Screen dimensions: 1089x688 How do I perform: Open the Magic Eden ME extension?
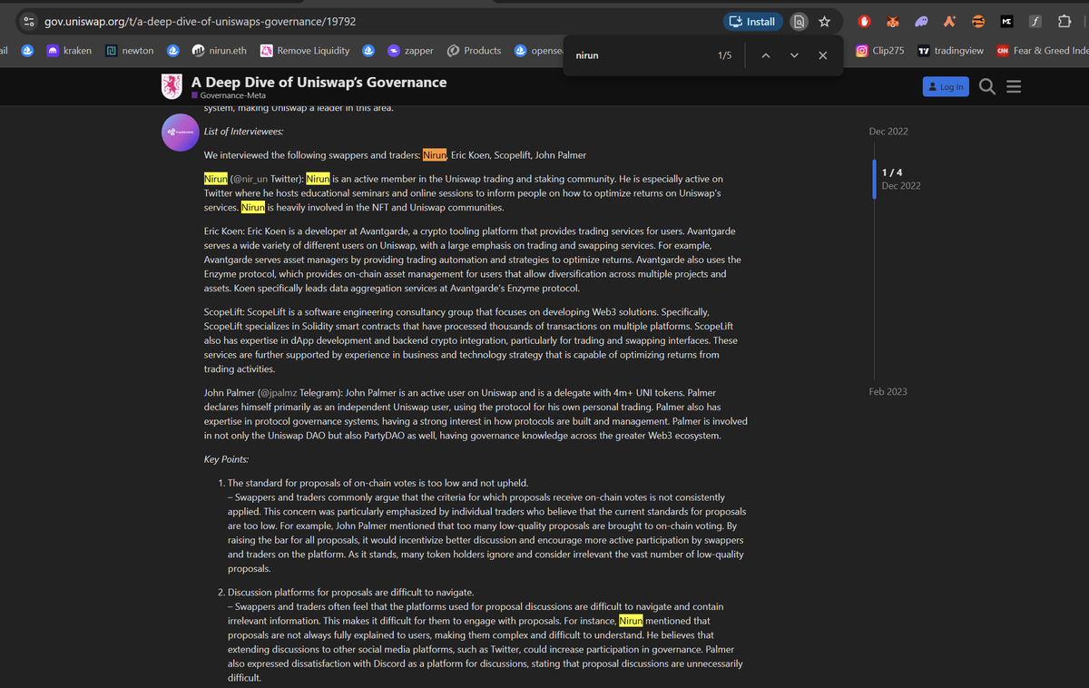1006,21
